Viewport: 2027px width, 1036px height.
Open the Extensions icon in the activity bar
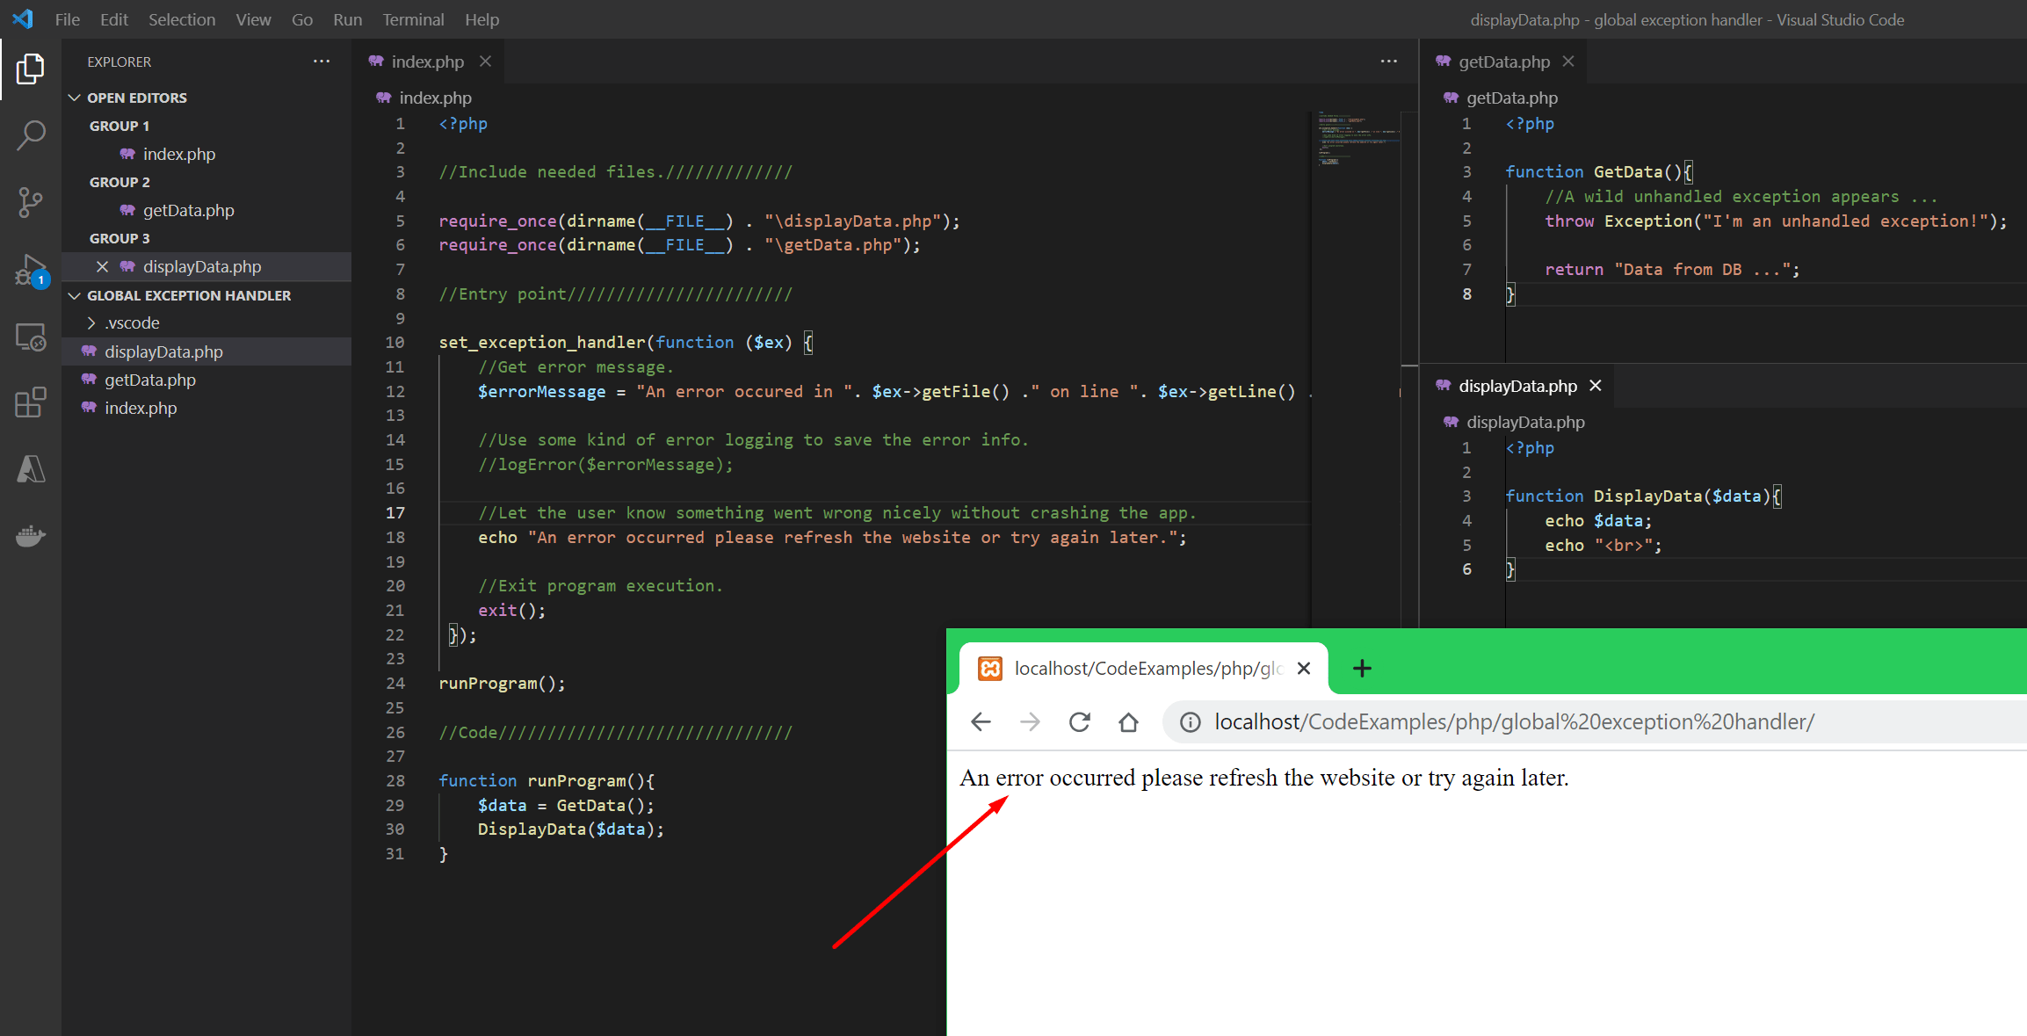point(29,402)
